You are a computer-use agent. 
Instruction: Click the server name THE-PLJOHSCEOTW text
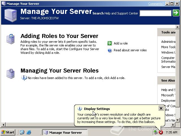[x=45, y=18]
